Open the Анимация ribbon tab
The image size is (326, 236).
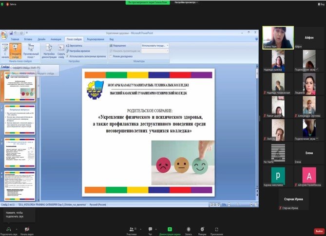(56, 39)
